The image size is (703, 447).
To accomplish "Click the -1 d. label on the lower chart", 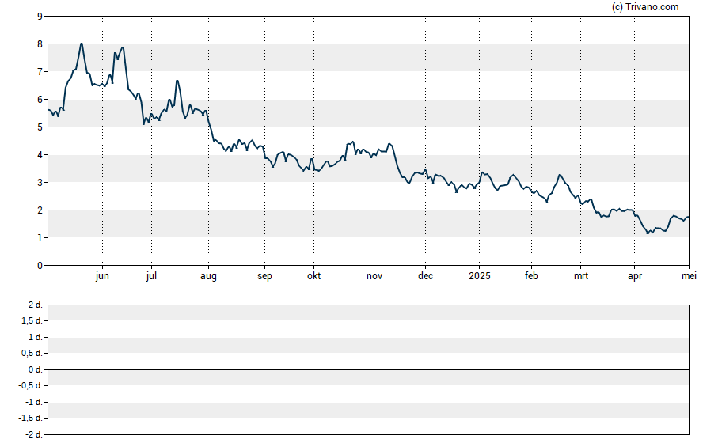I will [x=33, y=402].
